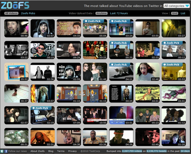This screenshot has width=191, height=154.
Task: Play the 03:22 black and white video
Action: coord(16,50)
